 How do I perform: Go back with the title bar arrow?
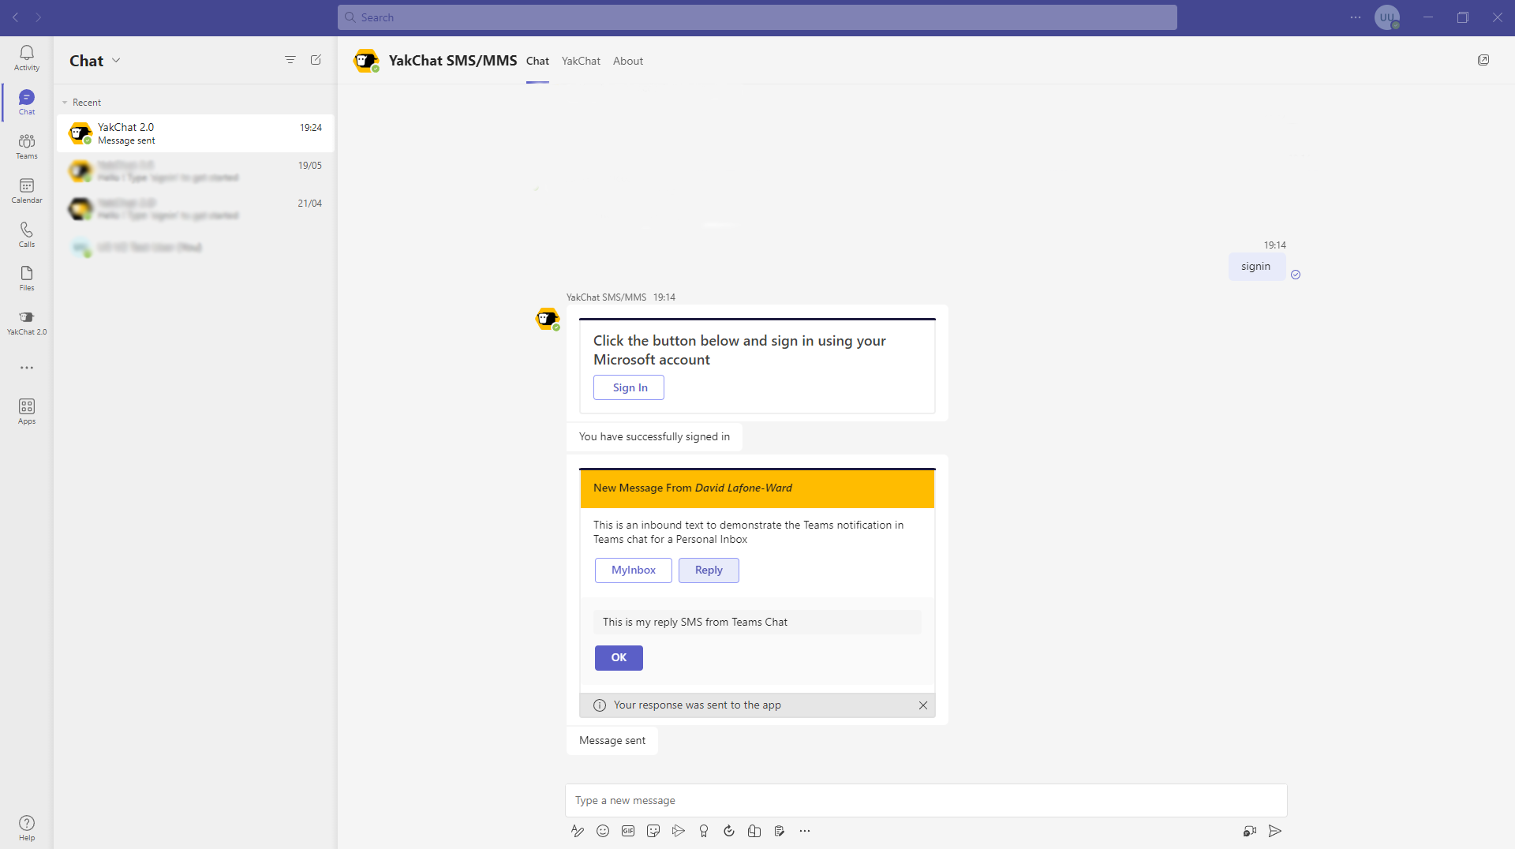16,17
